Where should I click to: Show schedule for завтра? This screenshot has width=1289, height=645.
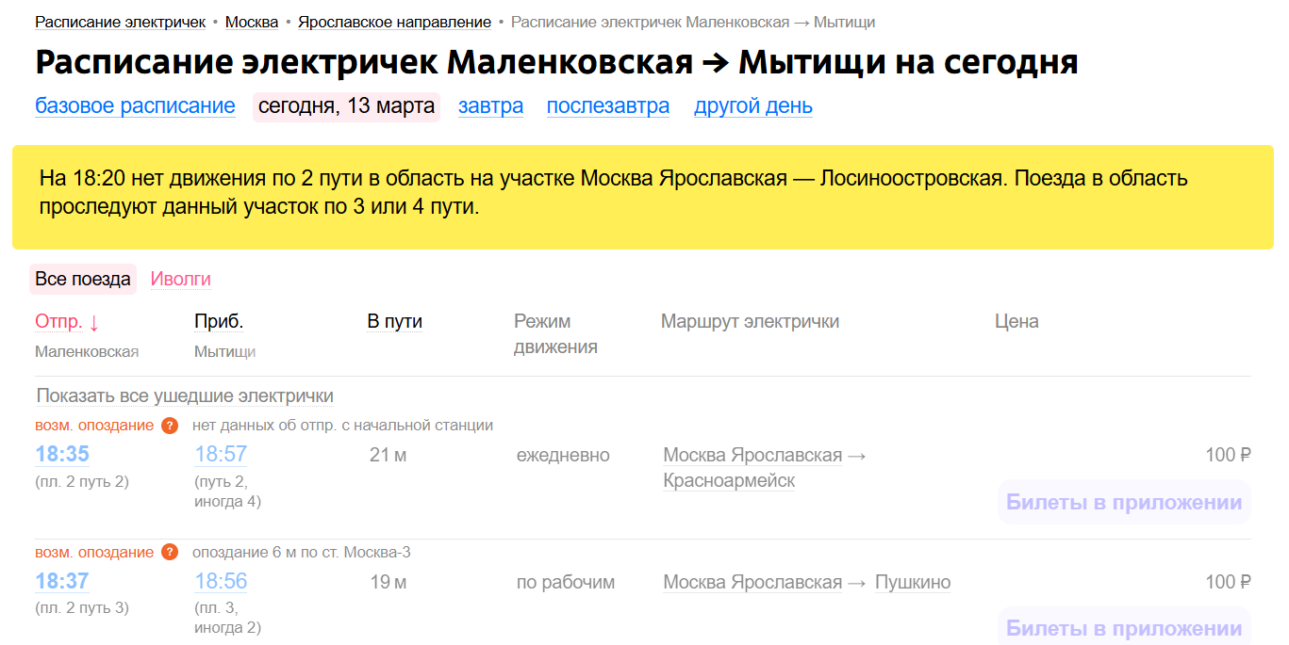[x=490, y=106]
